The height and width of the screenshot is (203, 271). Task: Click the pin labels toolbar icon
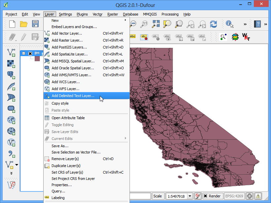pyautogui.click(x=144, y=37)
